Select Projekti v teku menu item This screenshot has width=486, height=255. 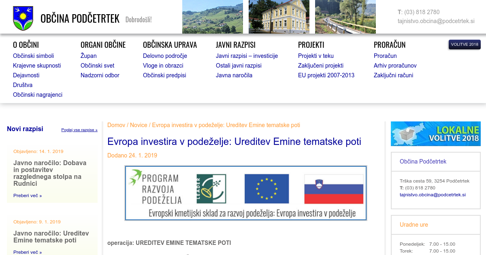(x=315, y=56)
